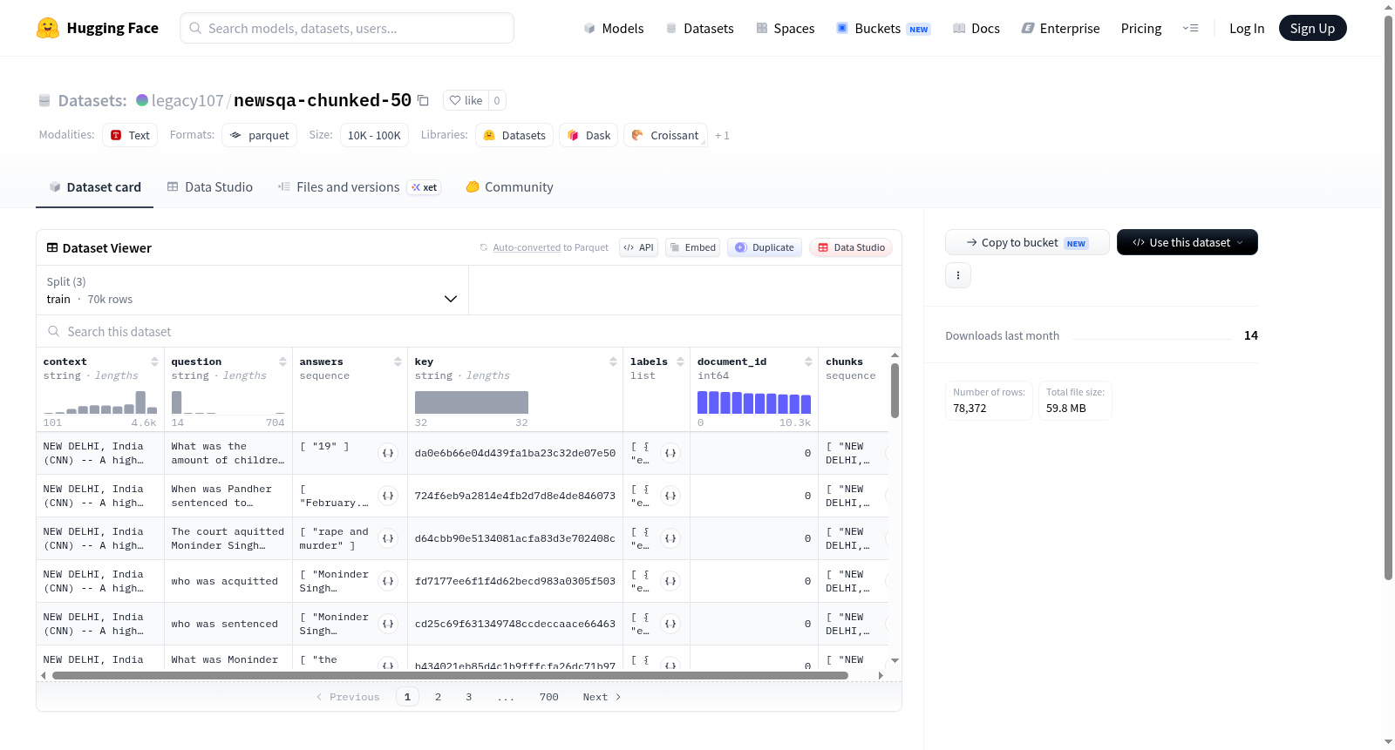Expand the answers cell with "February"
The image size is (1395, 750).
(388, 496)
